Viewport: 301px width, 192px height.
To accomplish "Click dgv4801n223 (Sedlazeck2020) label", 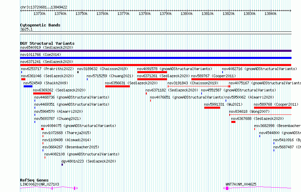I will (x=89, y=161).
